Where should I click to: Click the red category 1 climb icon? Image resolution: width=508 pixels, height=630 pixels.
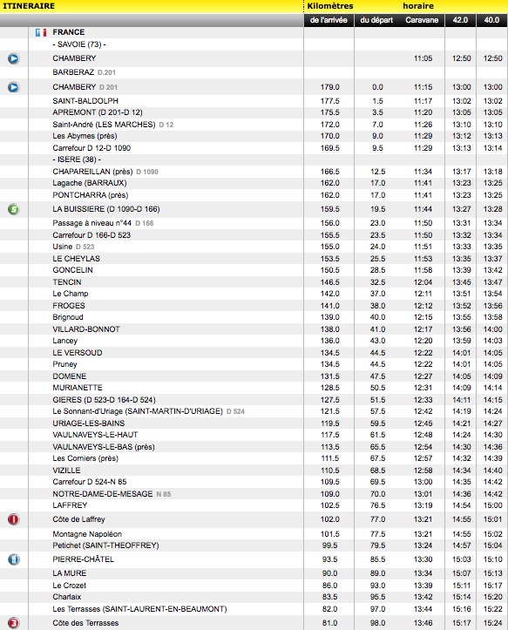pos(13,519)
